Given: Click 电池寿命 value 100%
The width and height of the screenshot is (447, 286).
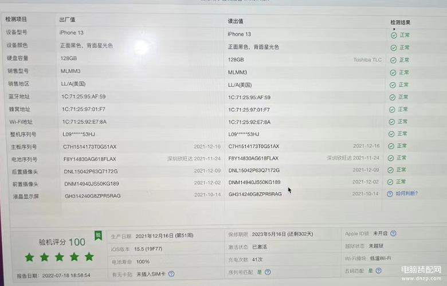Looking at the screenshot, I should coord(143,262).
